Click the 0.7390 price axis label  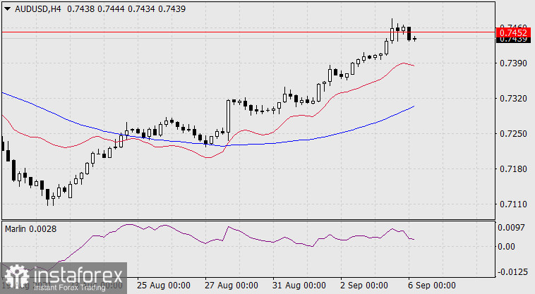(512, 63)
